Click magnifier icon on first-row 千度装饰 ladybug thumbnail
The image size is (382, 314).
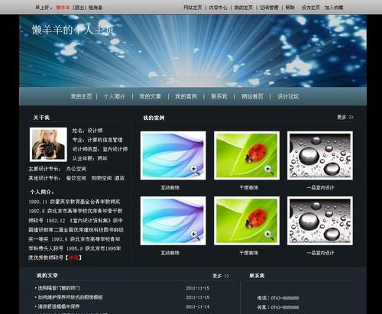pyautogui.click(x=269, y=170)
